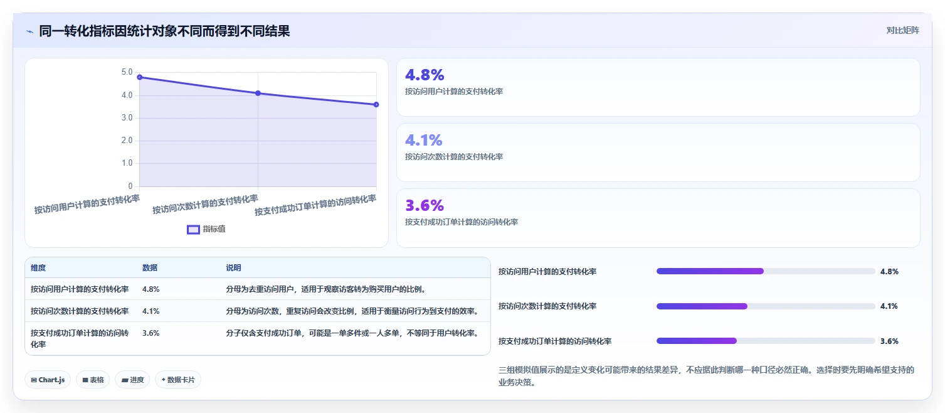Screen dimensions: 945x413
Task: Click the progress bar showing 4.8%
Action: [766, 271]
